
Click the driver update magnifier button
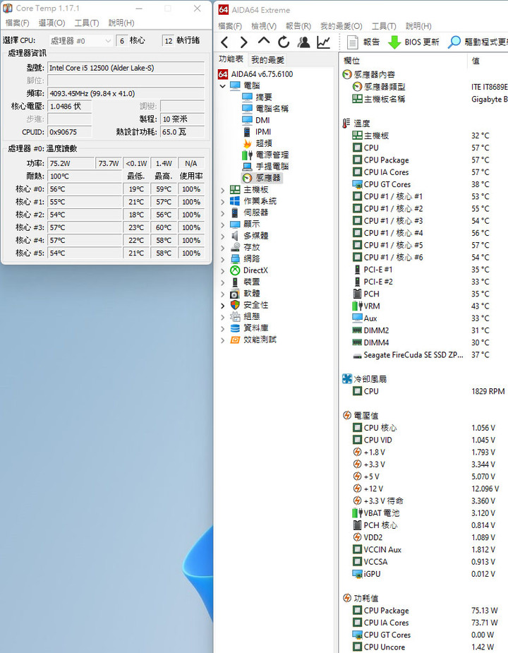pyautogui.click(x=478, y=42)
